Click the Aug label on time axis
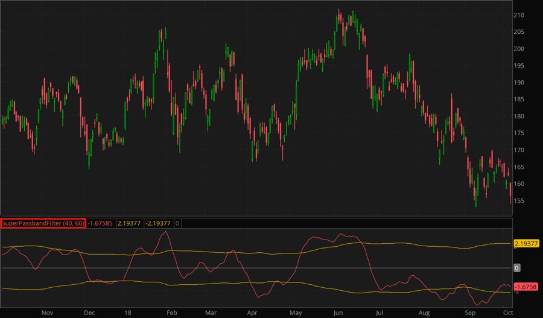Screen dimensions: 543x318 (425, 313)
